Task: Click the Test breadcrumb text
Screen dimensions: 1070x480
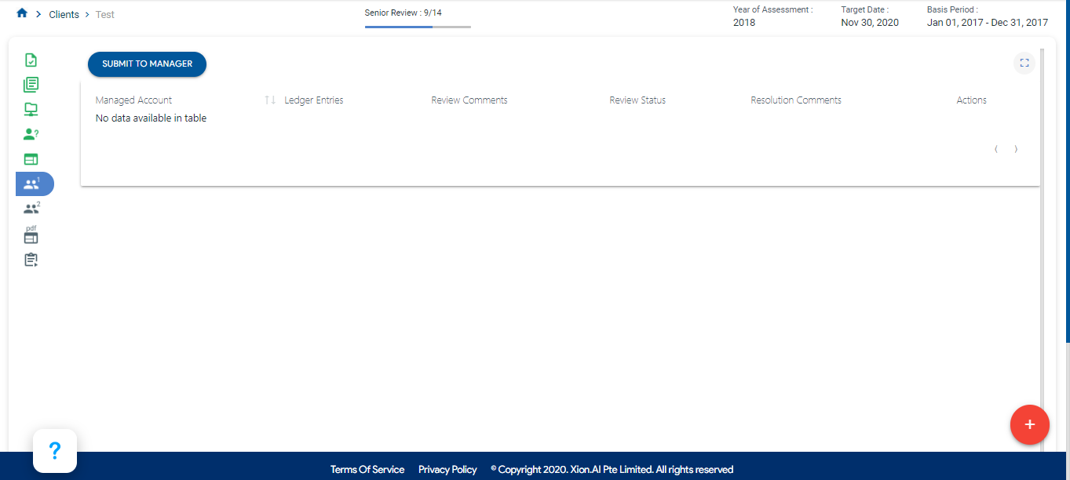Action: pyautogui.click(x=105, y=15)
